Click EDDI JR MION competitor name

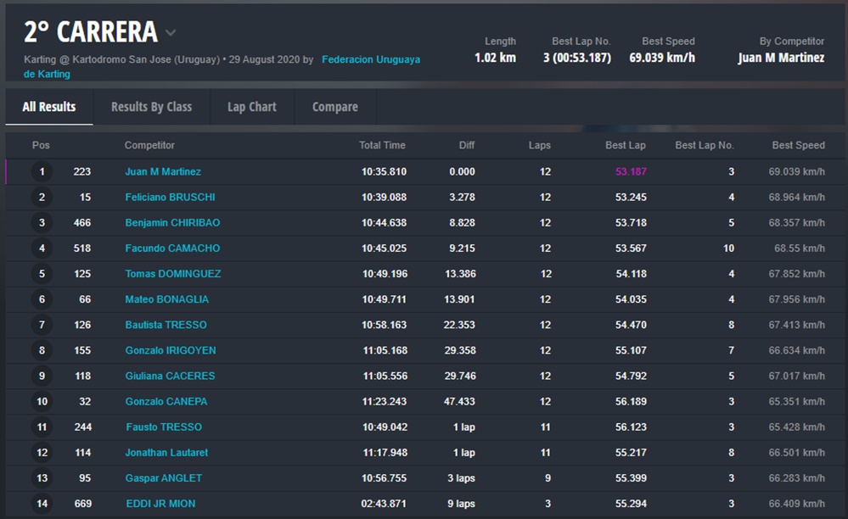tap(160, 504)
